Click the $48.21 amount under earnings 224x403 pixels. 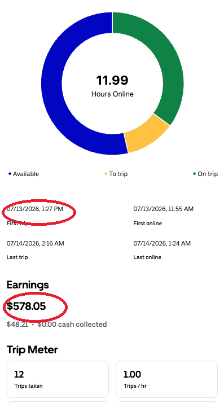coord(17,325)
